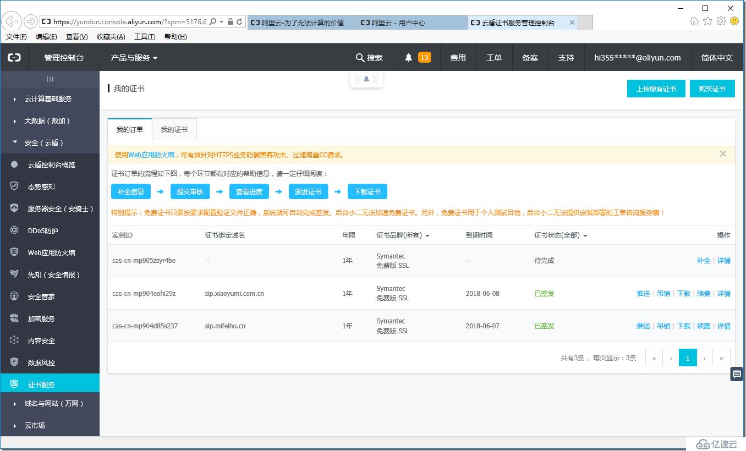The width and height of the screenshot is (746, 451).
Task: Open the 收藏夹(A) menu
Action: click(x=111, y=37)
